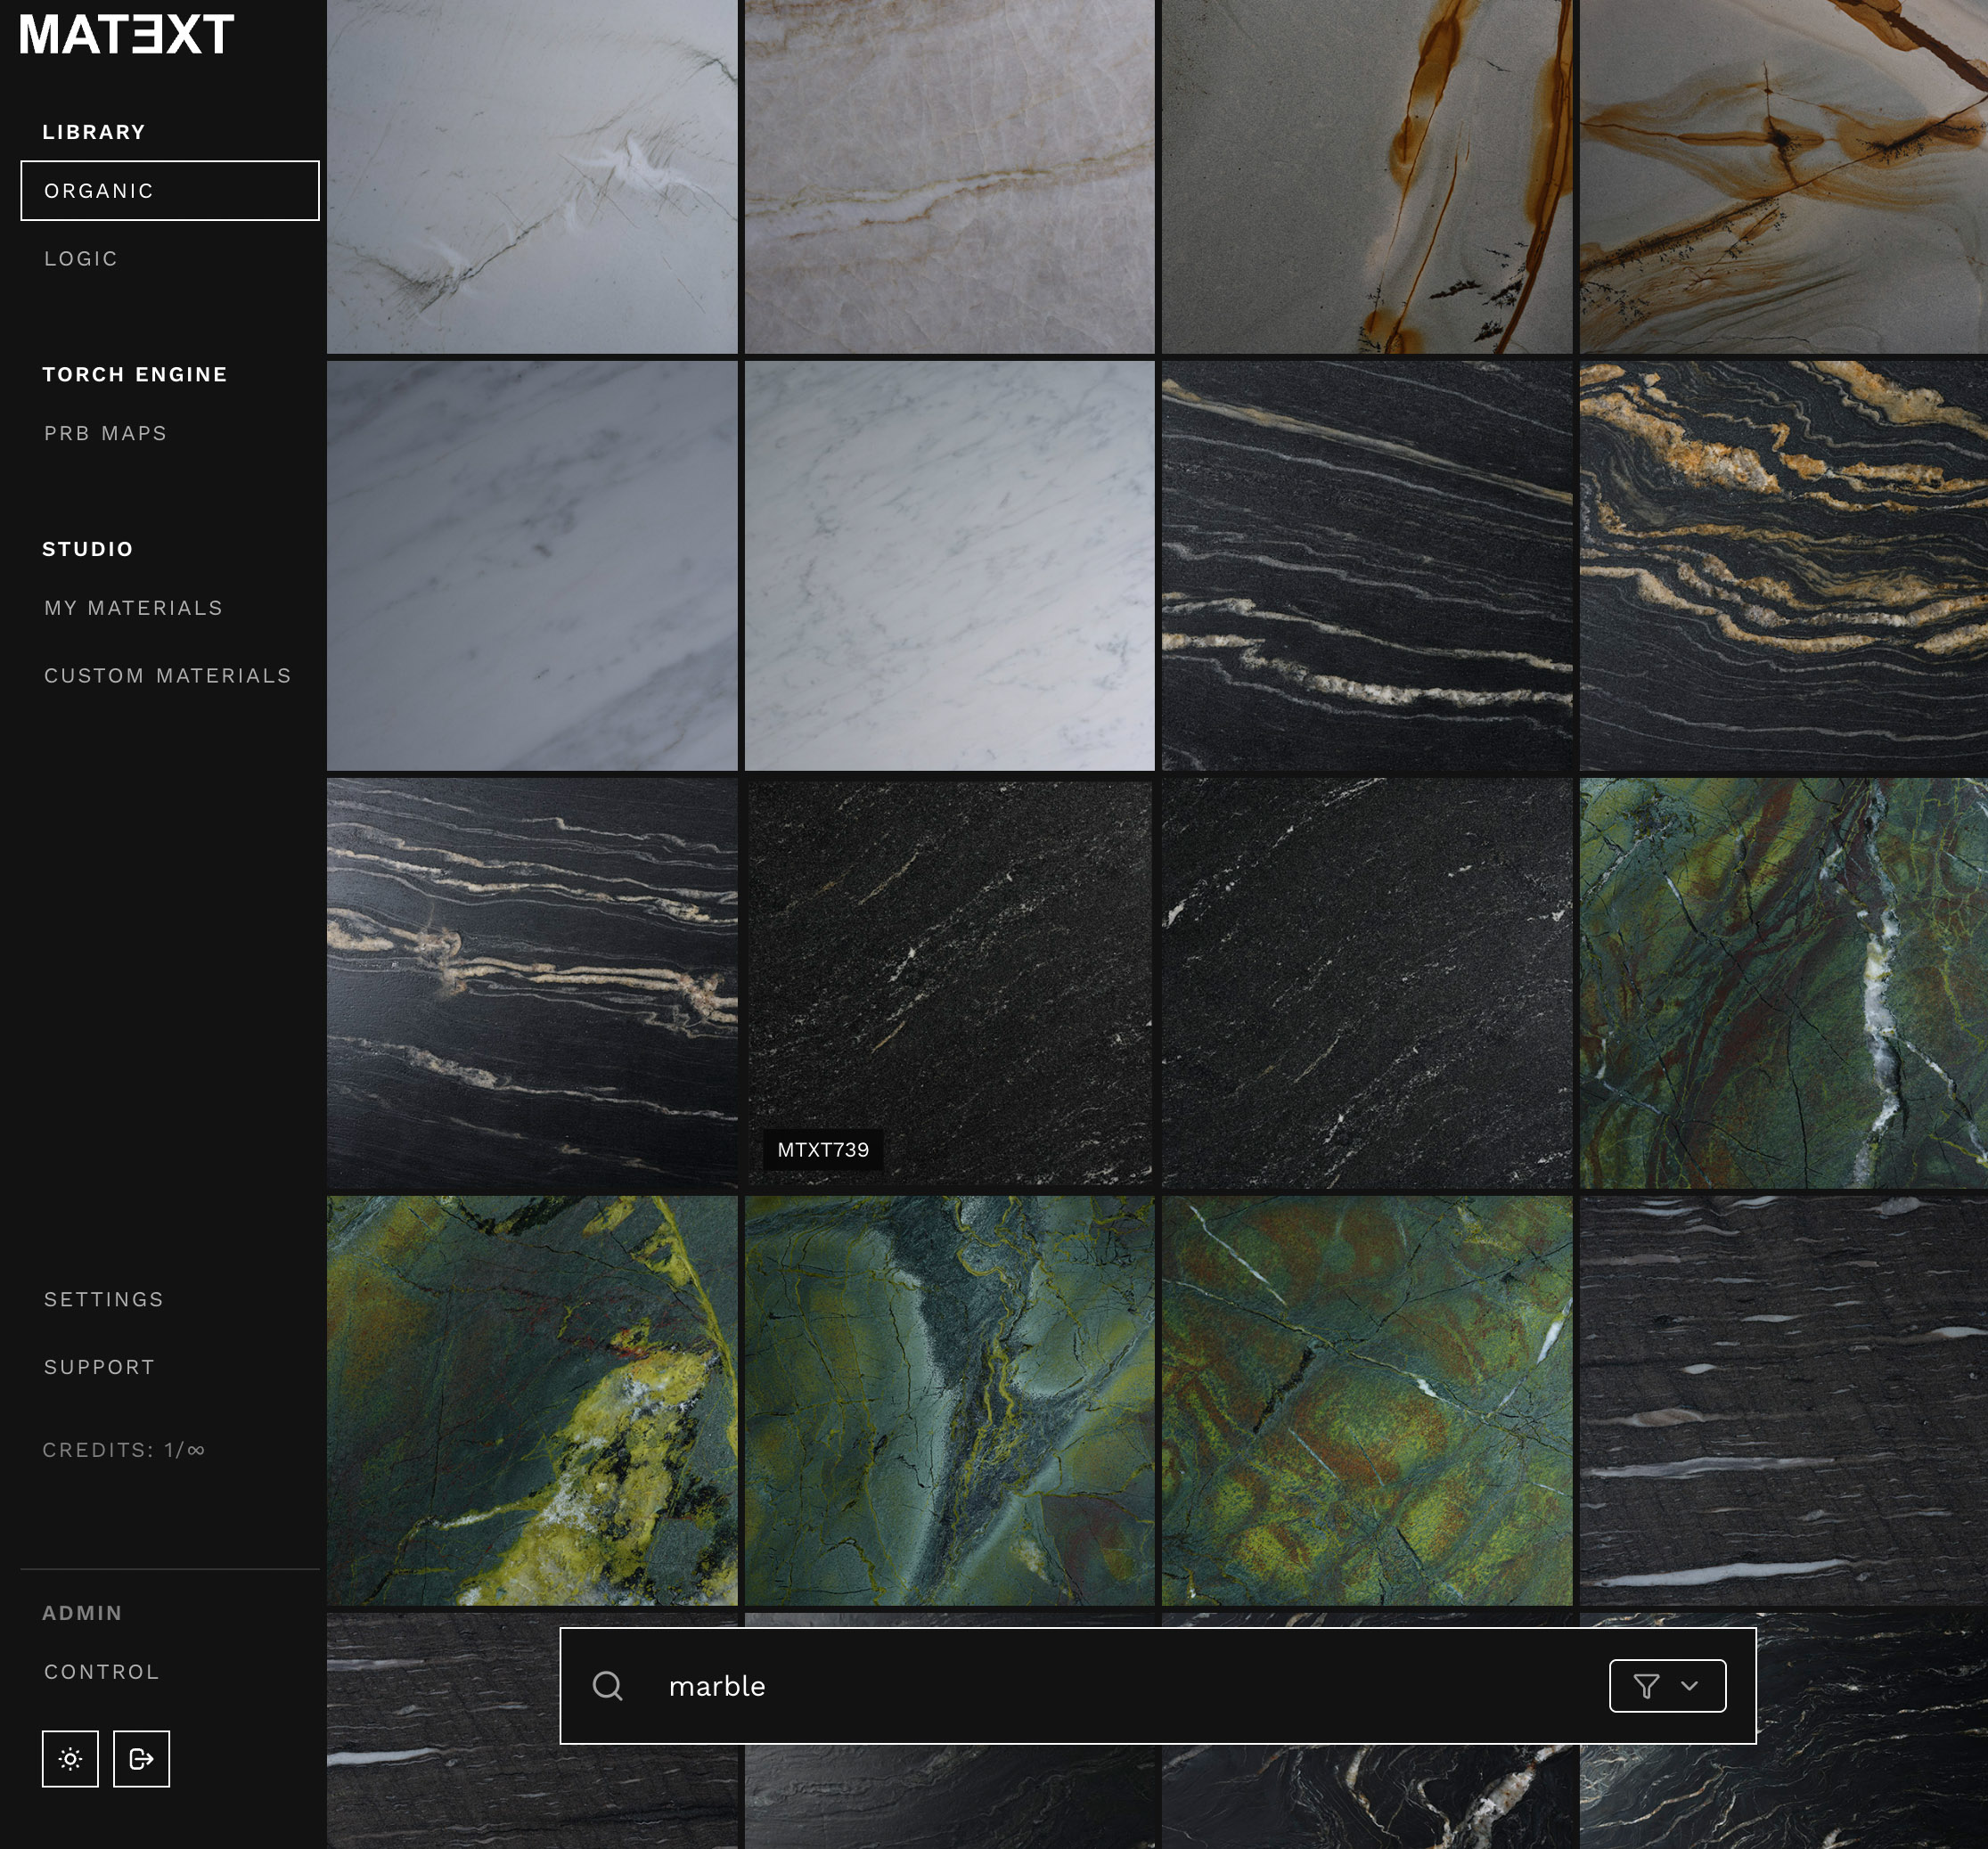Click the Credits counter label
The height and width of the screenshot is (1849, 1988).
(123, 1450)
